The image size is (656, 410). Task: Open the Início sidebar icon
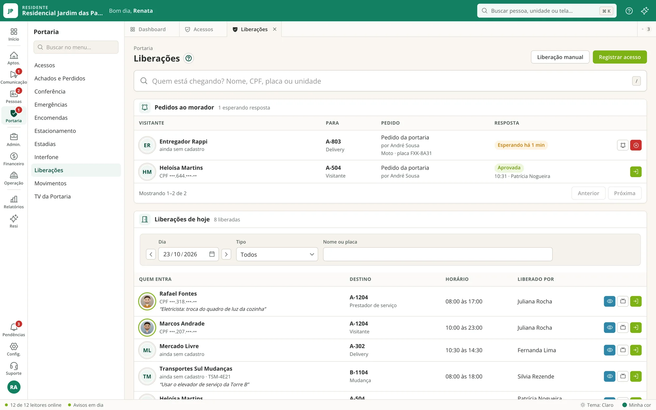[13, 34]
